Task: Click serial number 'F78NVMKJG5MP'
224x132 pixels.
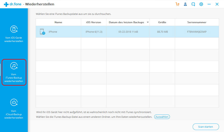Action: pyautogui.click(x=197, y=32)
